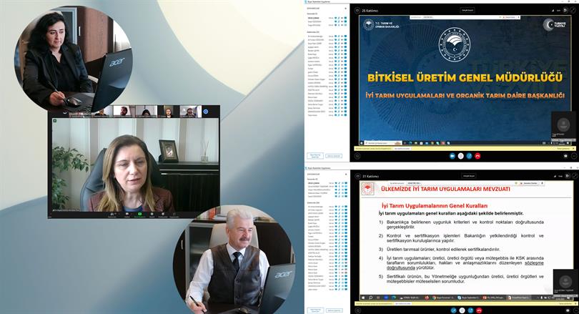Dismiss yellow notification bar in lower window

pos(575,303)
